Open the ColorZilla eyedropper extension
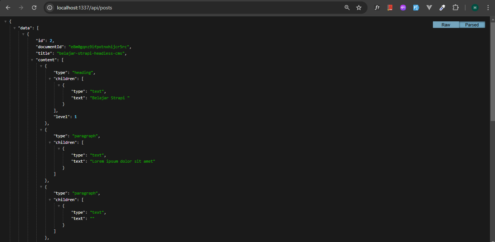The image size is (495, 242). (x=442, y=7)
